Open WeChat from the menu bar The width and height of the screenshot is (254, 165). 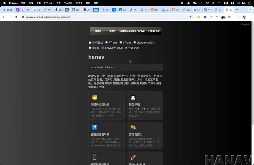tap(195, 3)
